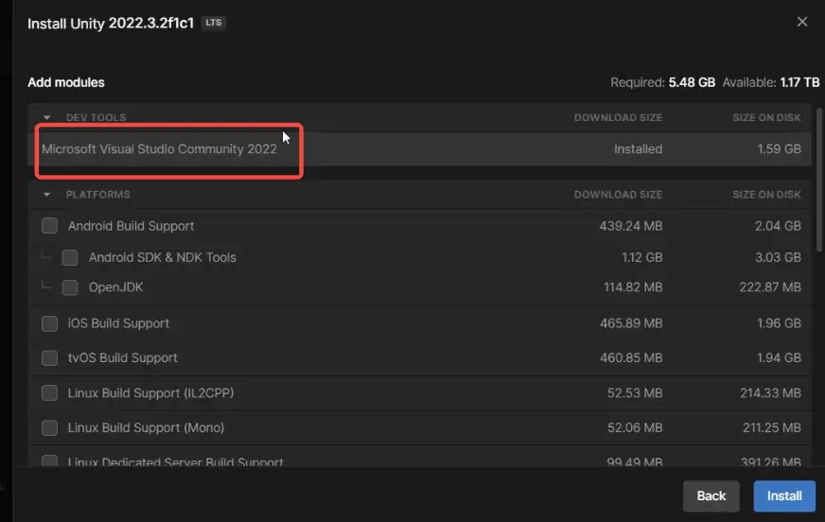The image size is (825, 522).
Task: Select iOS Build Support checkbox
Action: [x=49, y=323]
